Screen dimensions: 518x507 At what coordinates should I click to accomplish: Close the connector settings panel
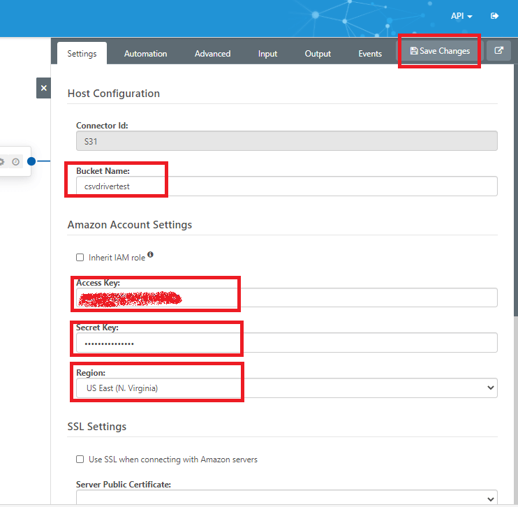(x=43, y=88)
